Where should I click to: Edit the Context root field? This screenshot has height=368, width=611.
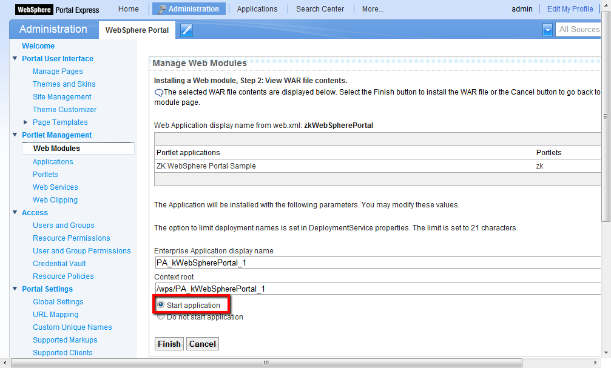coord(377,289)
